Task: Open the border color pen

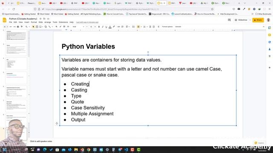Action: click(x=61, y=27)
